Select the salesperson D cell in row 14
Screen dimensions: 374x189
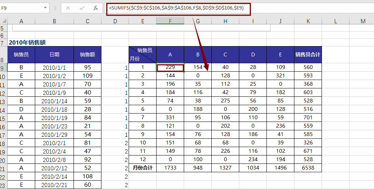[x=21, y=109]
